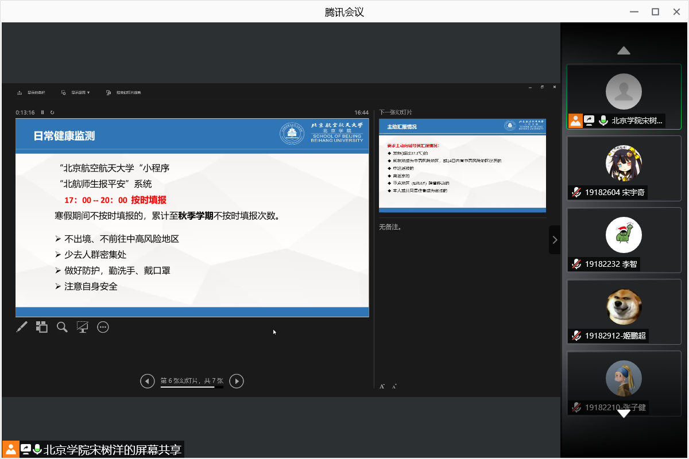Click the next slide preview thumbnail
The image size is (689, 459).
point(462,165)
